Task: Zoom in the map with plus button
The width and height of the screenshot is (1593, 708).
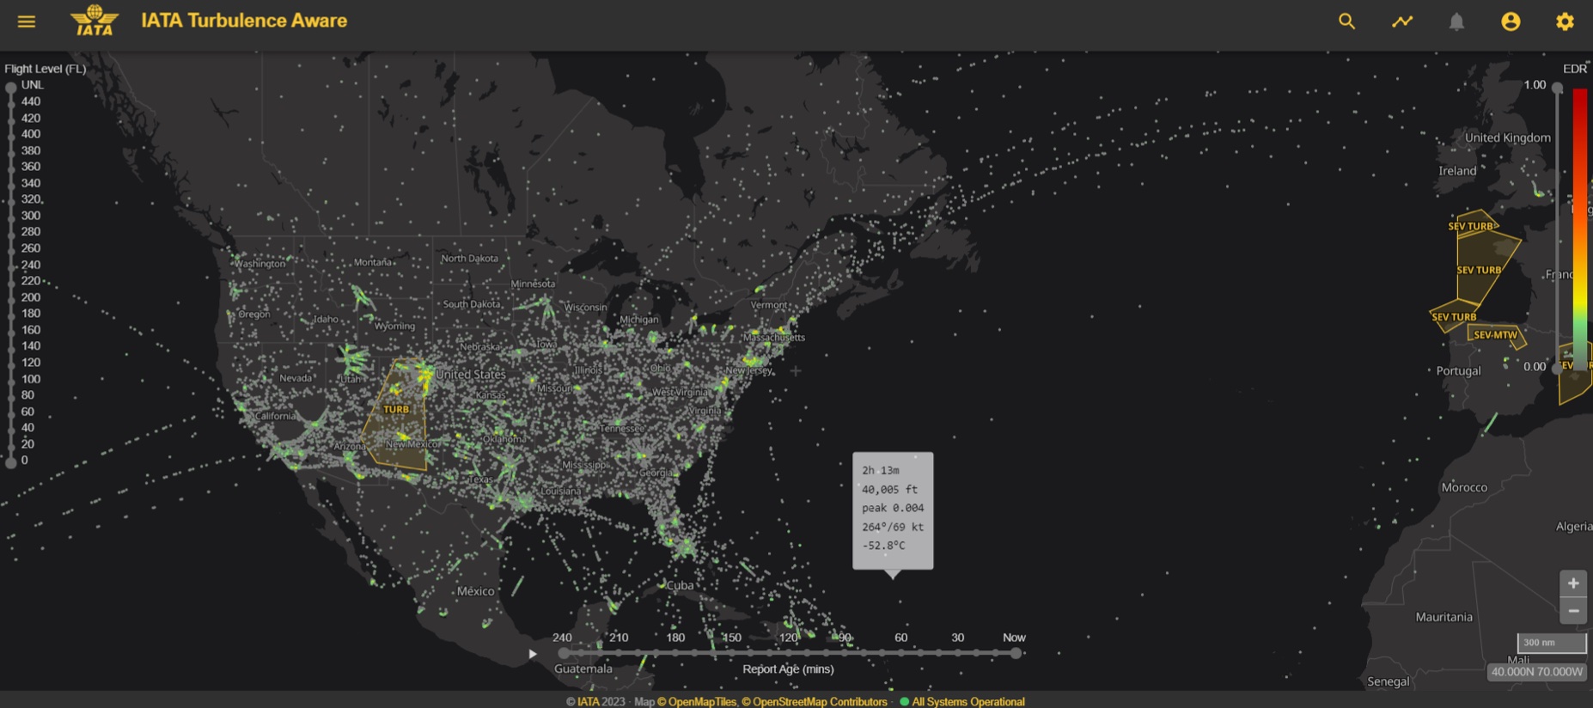Action: pyautogui.click(x=1573, y=583)
